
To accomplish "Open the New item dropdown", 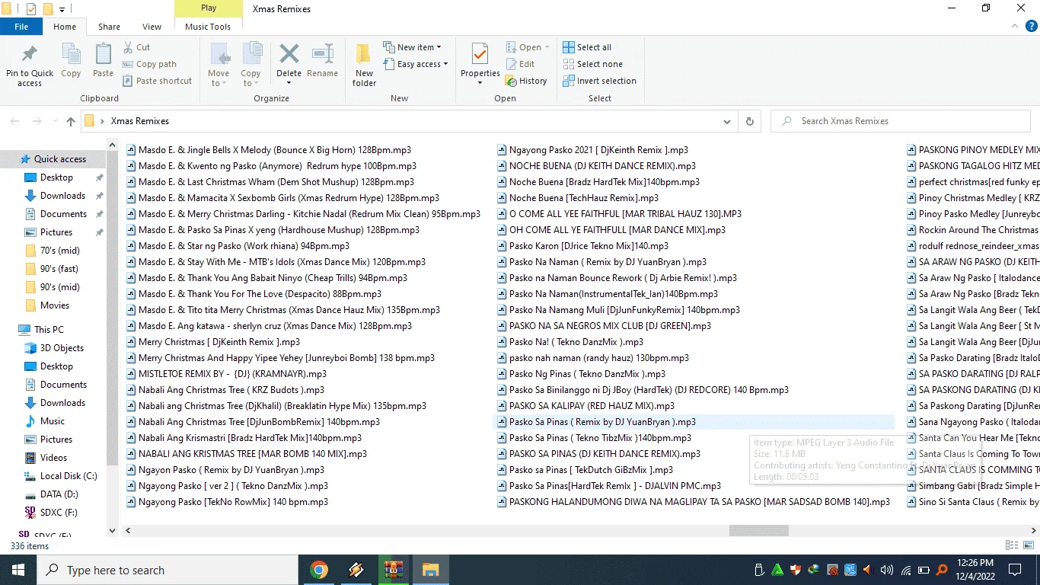I will [412, 47].
